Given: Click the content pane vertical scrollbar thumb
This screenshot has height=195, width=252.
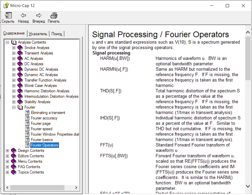Looking at the screenshot, I should [248, 58].
